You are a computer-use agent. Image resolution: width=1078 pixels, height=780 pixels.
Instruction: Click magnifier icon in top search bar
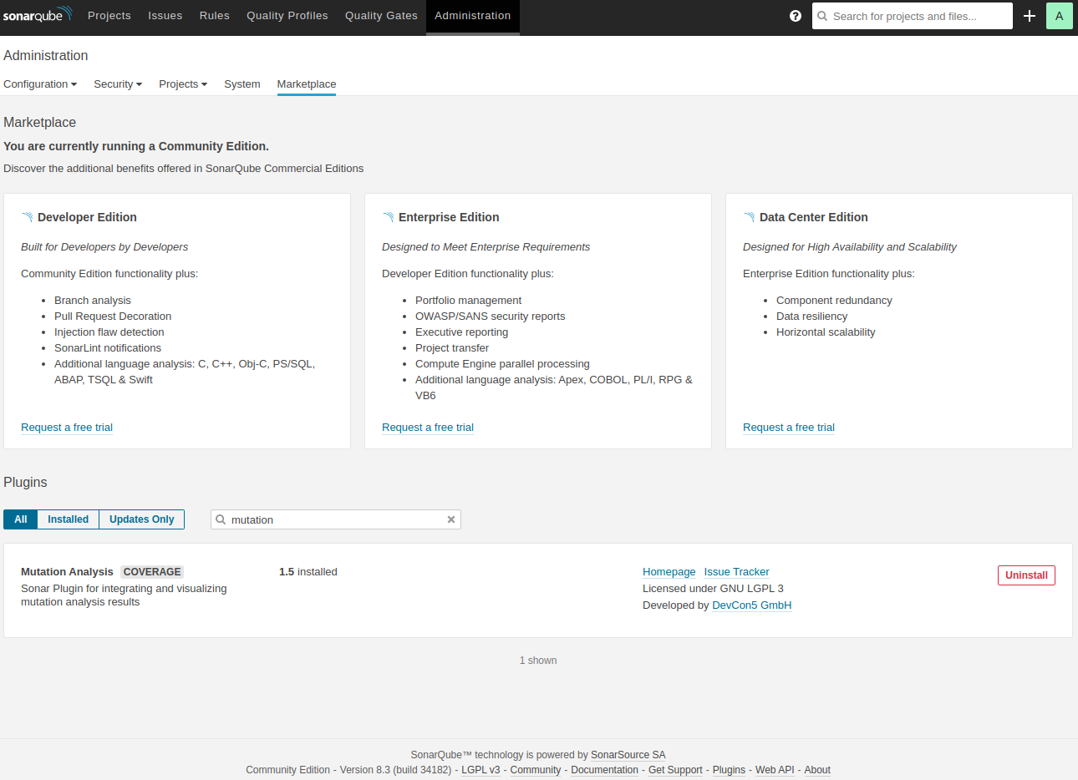(822, 16)
